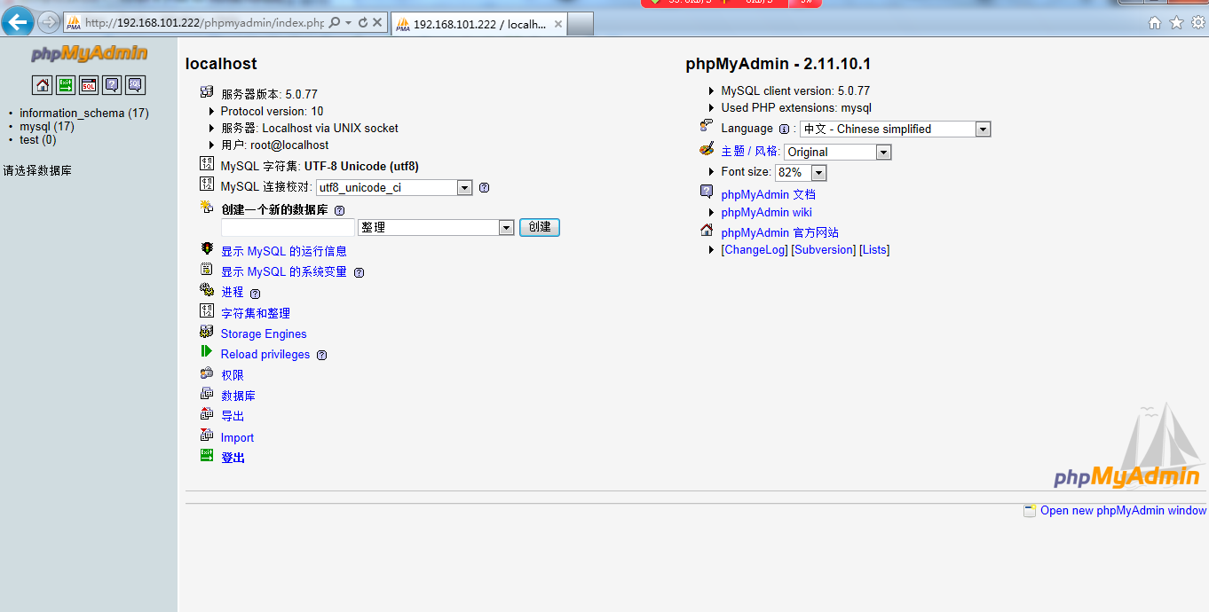The image size is (1209, 612).
Task: Click the search magnifier in address bar
Action: tap(335, 23)
